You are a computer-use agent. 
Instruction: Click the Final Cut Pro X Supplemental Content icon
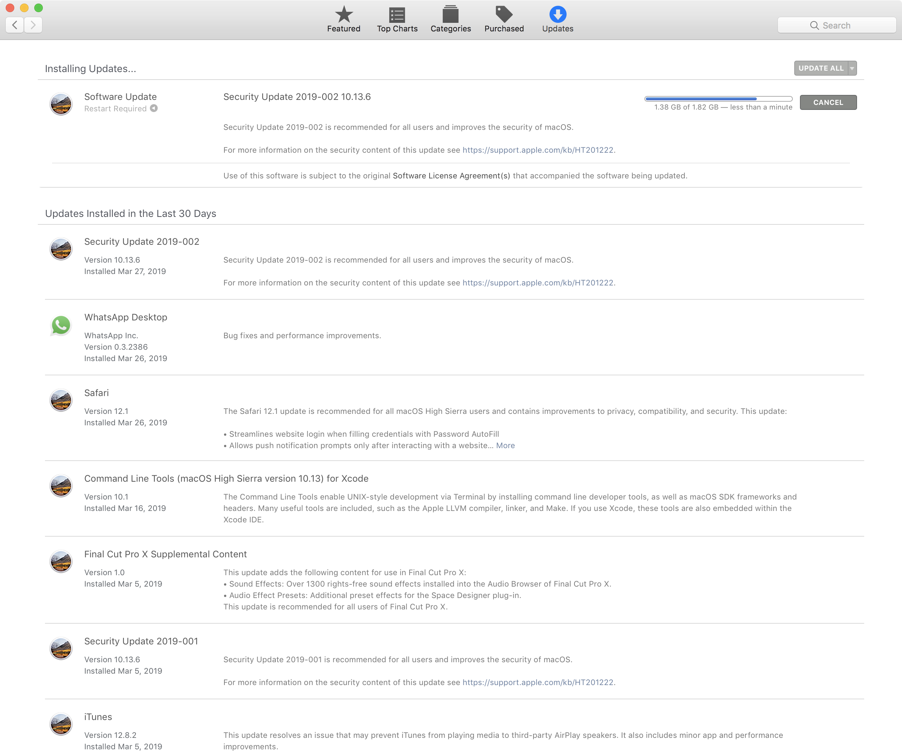(61, 561)
